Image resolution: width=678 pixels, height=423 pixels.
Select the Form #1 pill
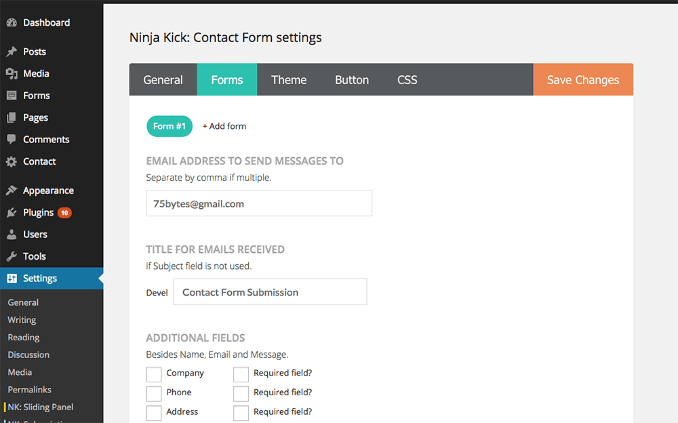169,126
